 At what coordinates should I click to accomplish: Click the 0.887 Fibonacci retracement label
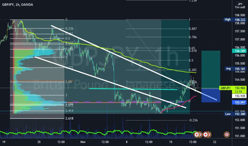coord(193,29)
